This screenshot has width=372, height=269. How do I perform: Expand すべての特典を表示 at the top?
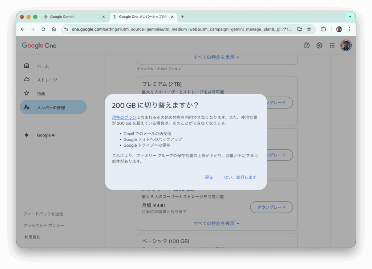click(217, 57)
